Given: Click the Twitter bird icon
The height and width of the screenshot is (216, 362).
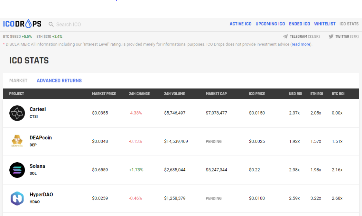Looking at the screenshot, I should (x=331, y=36).
